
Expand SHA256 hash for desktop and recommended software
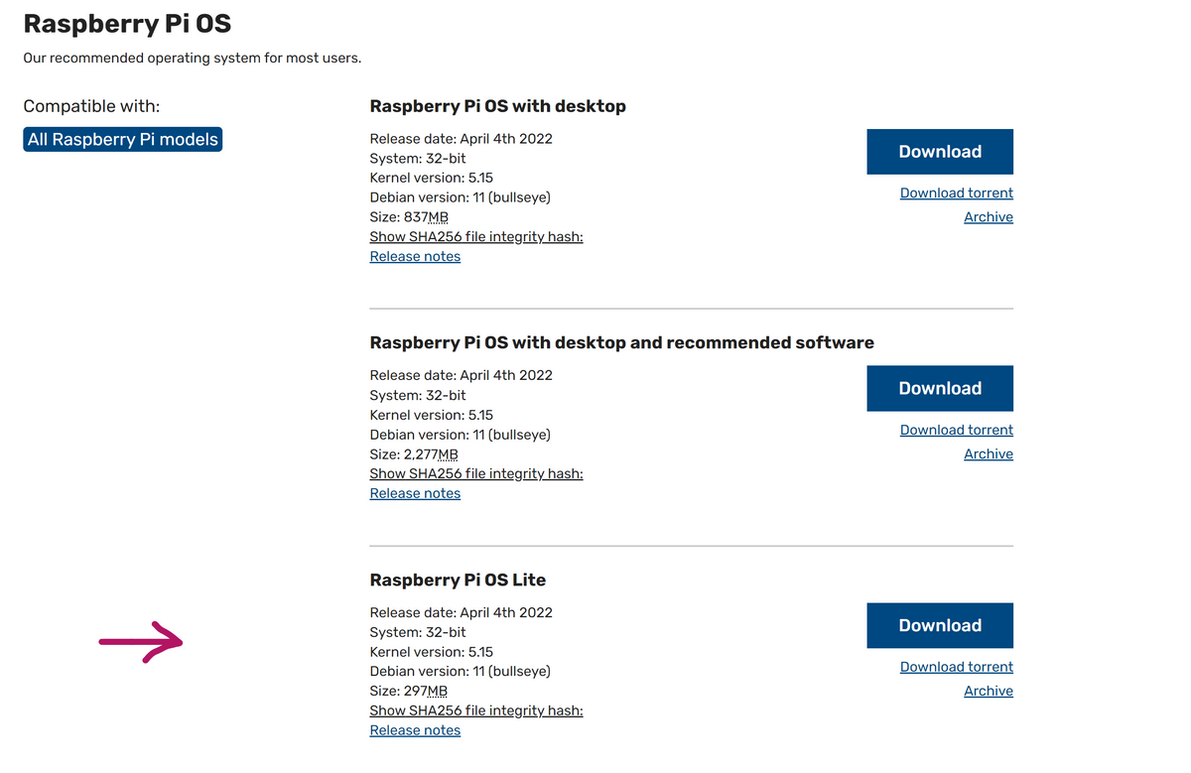(x=475, y=474)
